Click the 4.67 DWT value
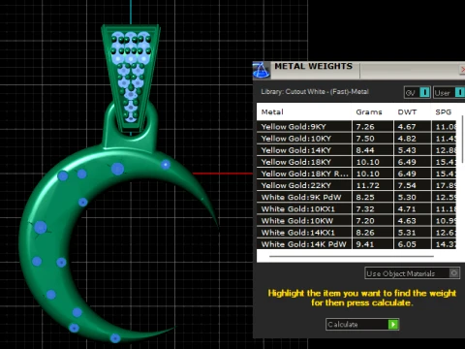The image size is (465, 349). click(407, 127)
